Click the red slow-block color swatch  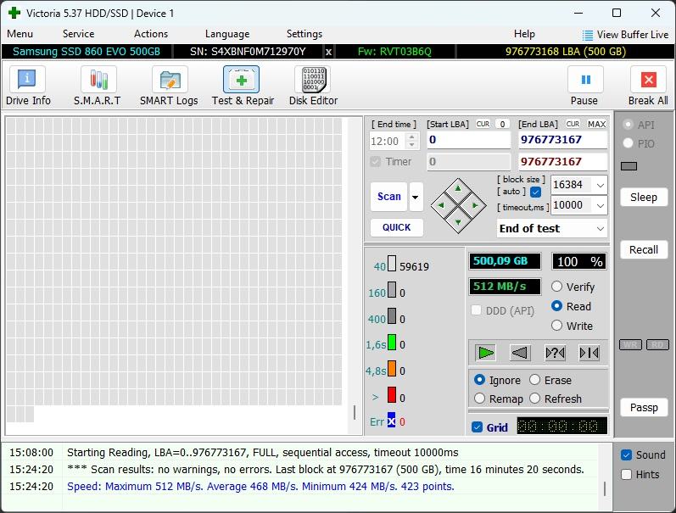tap(392, 394)
